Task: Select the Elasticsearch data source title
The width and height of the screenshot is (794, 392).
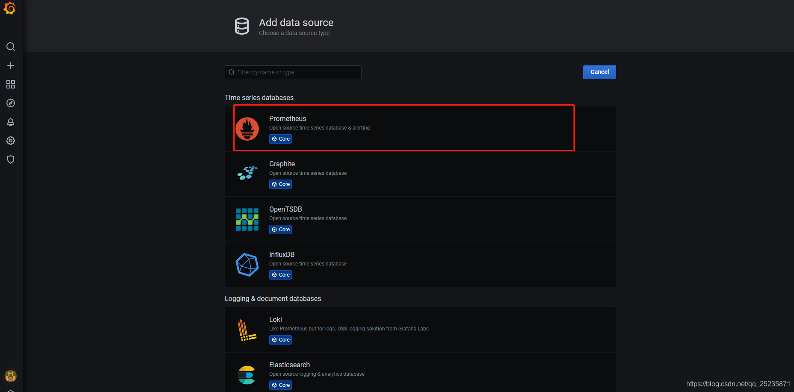Action: (x=289, y=365)
